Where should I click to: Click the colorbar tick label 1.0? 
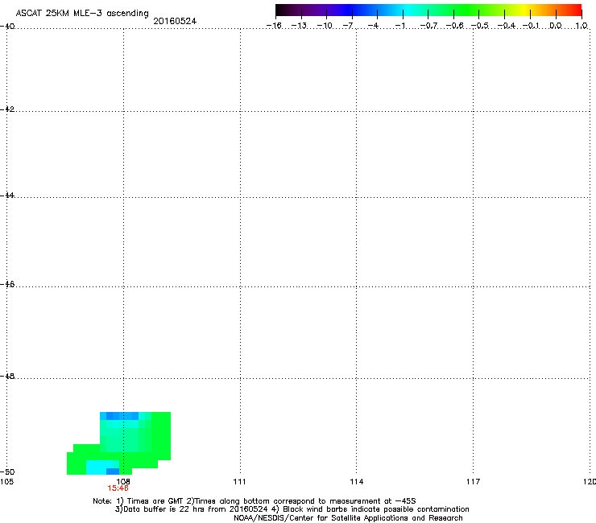[582, 26]
